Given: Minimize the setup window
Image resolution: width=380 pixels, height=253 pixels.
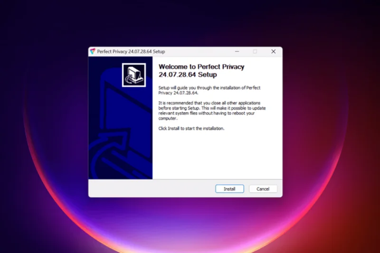Looking at the screenshot, I should pyautogui.click(x=237, y=51).
